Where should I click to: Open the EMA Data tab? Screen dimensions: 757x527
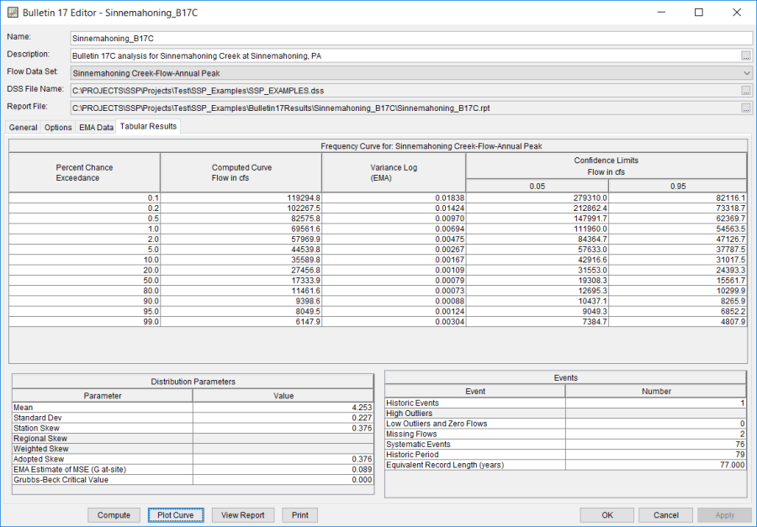click(95, 127)
